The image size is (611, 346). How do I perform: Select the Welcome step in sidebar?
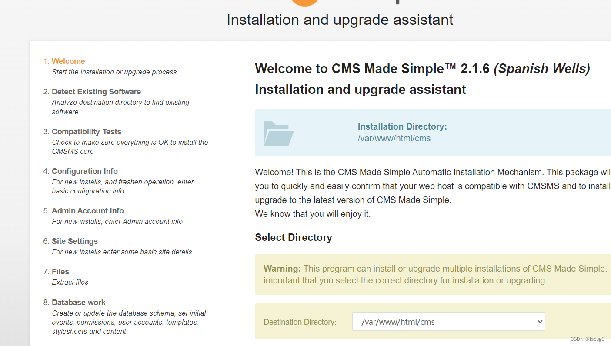[68, 61]
